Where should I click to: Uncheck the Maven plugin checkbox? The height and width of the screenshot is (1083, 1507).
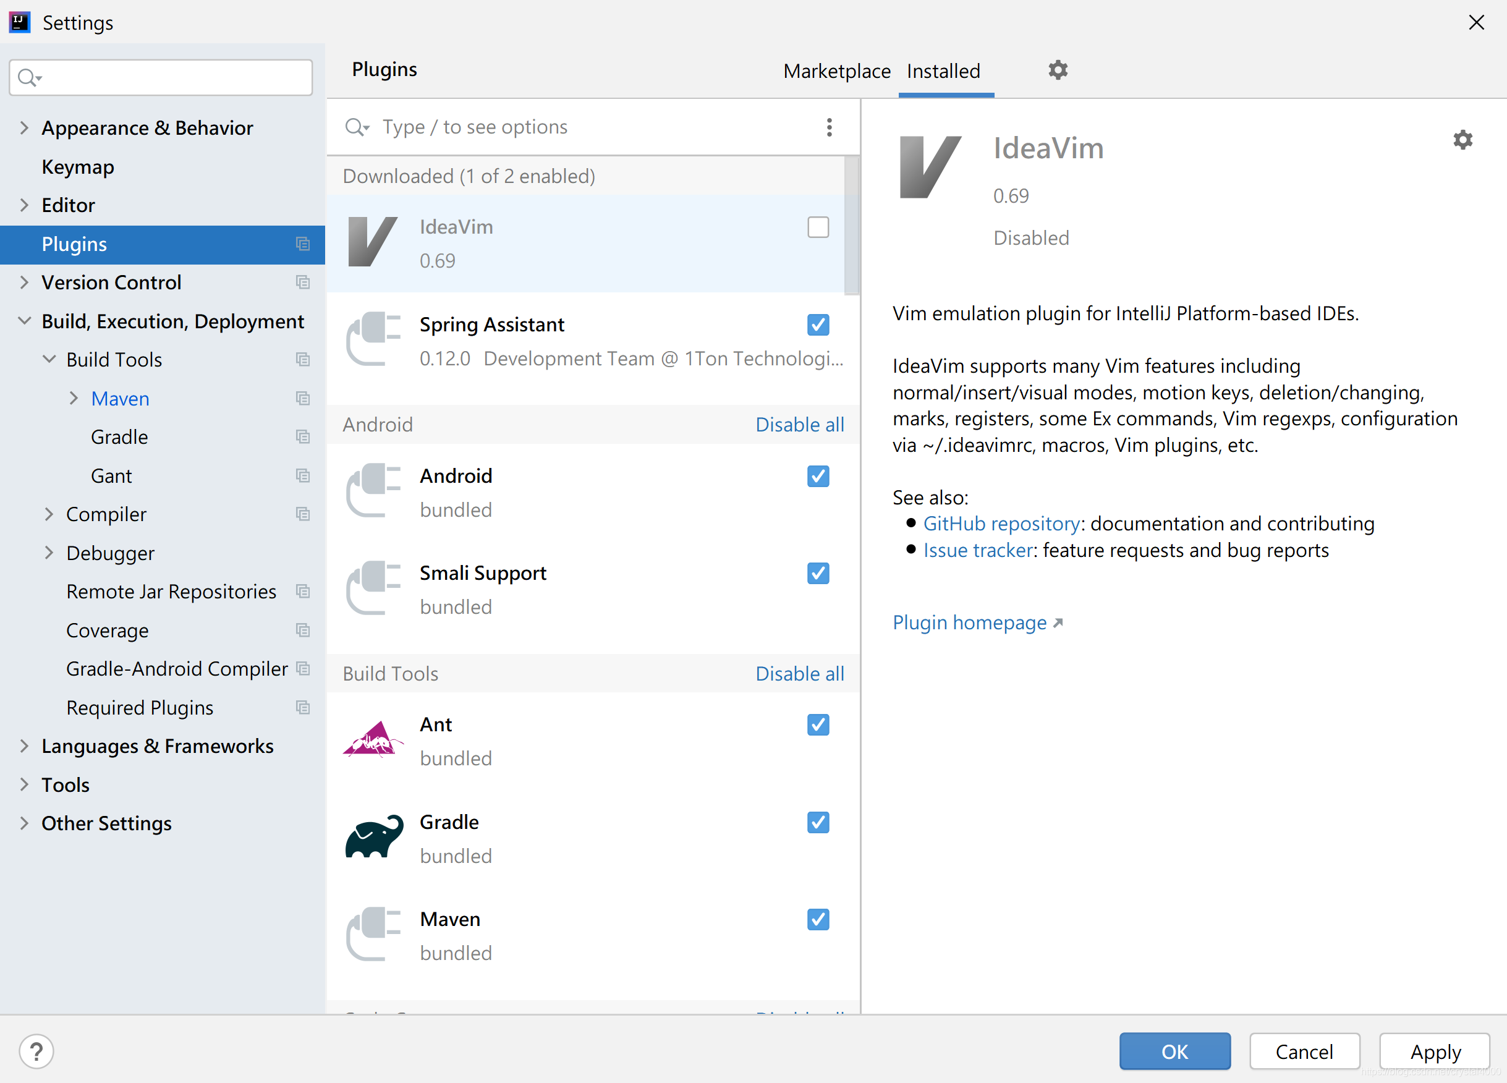[x=818, y=920]
